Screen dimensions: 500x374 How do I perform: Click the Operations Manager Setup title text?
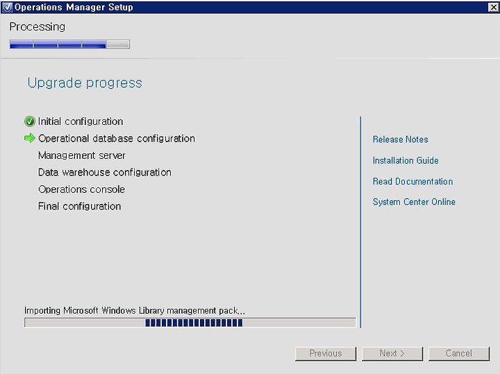coord(74,7)
